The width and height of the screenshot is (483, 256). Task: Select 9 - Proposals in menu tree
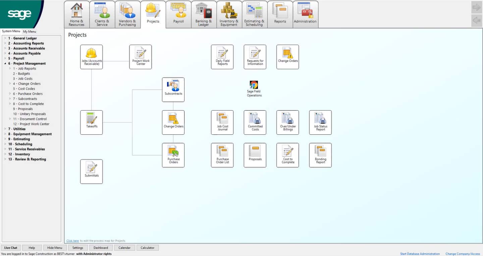coord(23,109)
